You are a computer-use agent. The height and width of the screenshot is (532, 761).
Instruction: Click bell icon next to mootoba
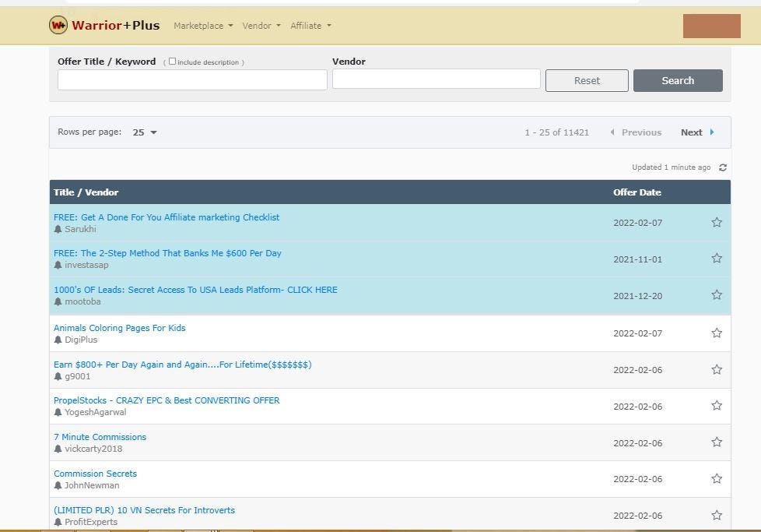pyautogui.click(x=58, y=301)
